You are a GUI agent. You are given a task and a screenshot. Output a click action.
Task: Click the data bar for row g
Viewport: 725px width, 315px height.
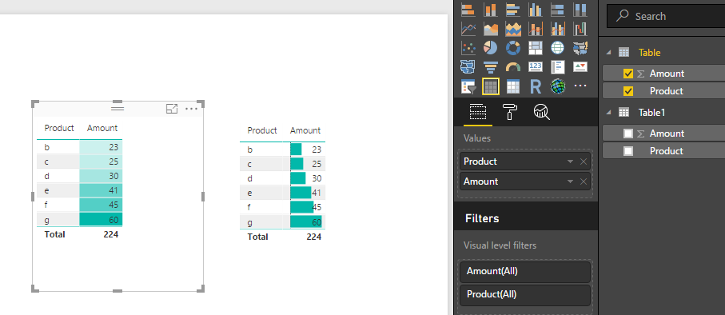(x=306, y=222)
